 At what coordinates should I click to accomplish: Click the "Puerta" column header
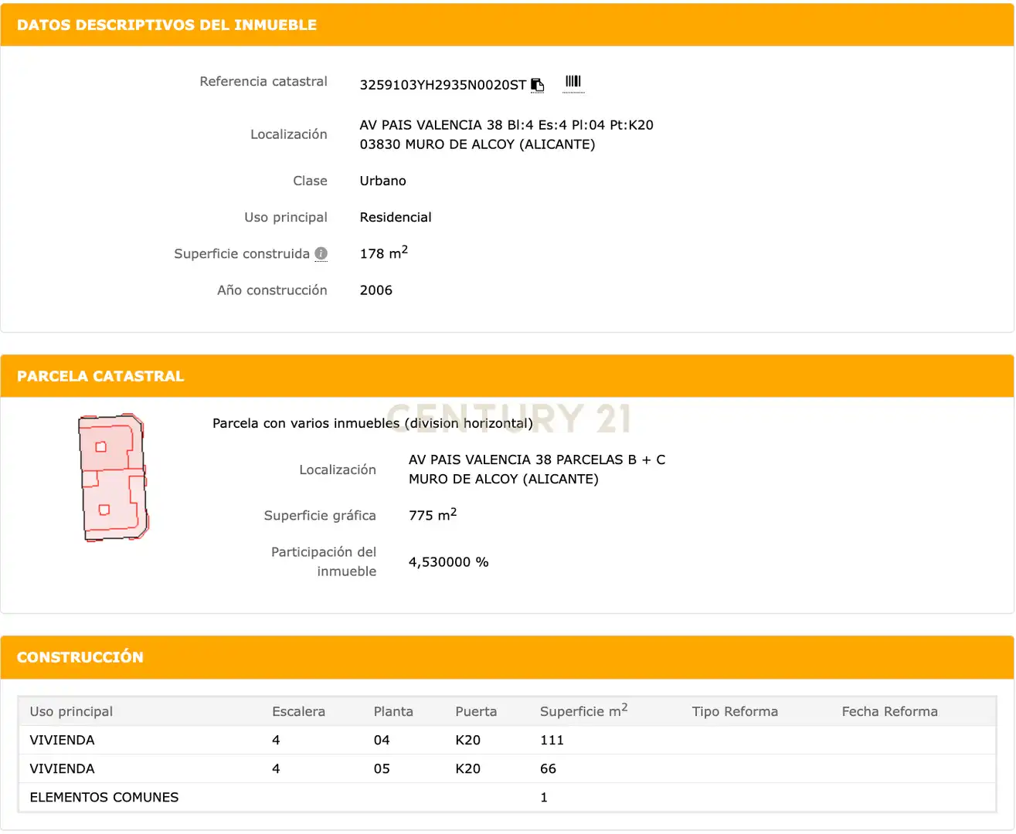point(476,711)
